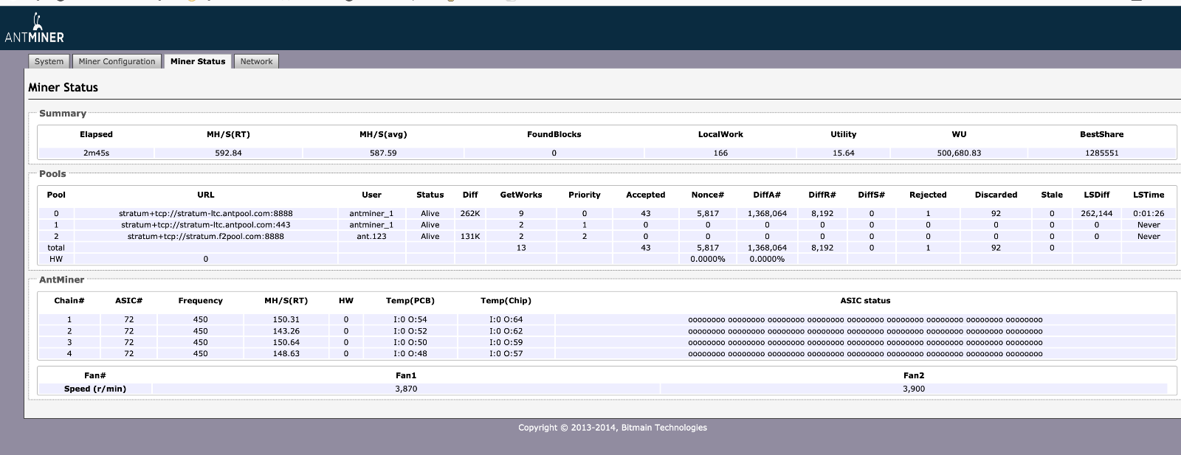The image size is (1181, 455).
Task: Select the real-time hashrate value 592.84
Action: tap(228, 153)
